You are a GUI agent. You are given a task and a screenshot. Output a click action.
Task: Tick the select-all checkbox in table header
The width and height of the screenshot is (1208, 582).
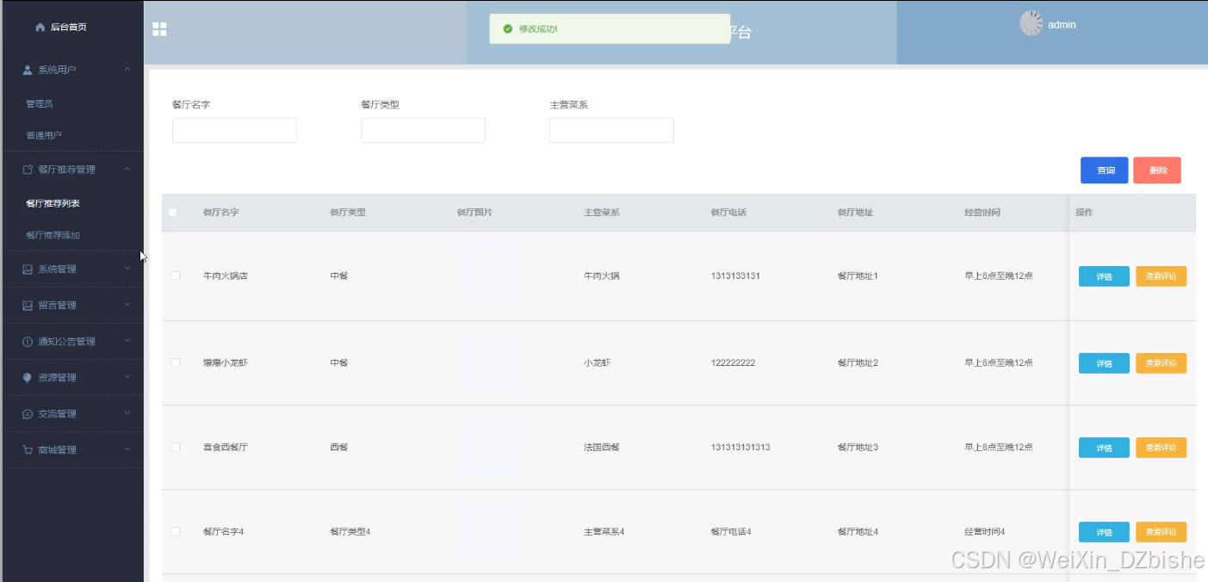tap(173, 212)
